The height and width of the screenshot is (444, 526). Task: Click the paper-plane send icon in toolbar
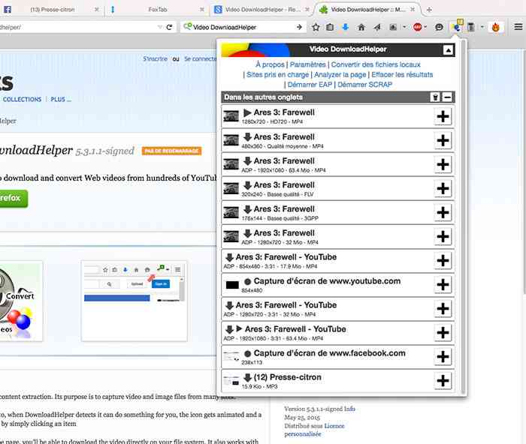[x=377, y=27]
